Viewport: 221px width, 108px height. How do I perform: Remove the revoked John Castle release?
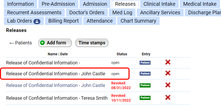(x=168, y=85)
